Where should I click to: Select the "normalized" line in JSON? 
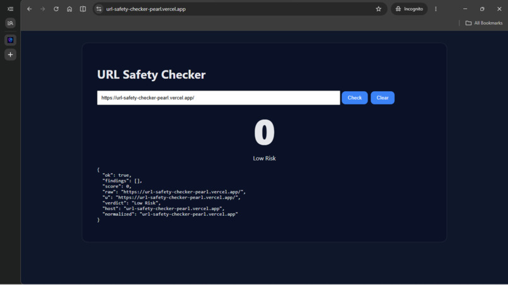point(170,214)
